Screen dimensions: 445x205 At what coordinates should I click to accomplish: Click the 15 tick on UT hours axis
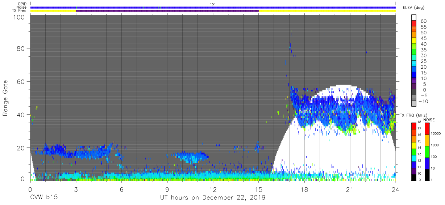[258, 189]
